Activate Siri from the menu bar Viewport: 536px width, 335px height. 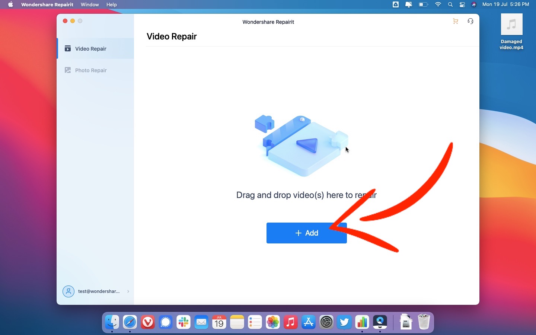click(474, 4)
